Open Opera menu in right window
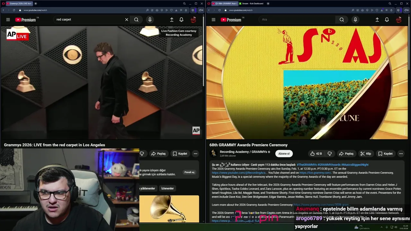 (x=209, y=4)
